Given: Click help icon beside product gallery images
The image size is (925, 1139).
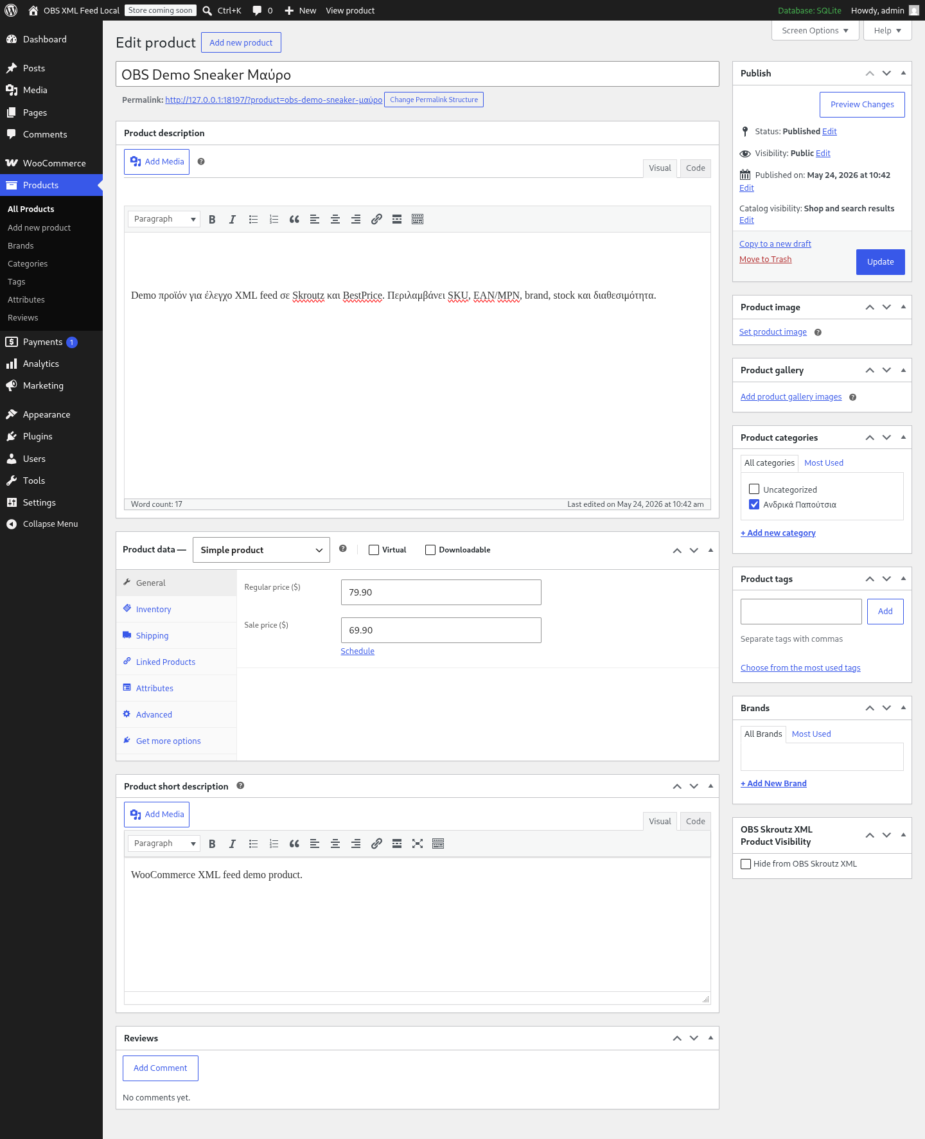Looking at the screenshot, I should coord(852,397).
